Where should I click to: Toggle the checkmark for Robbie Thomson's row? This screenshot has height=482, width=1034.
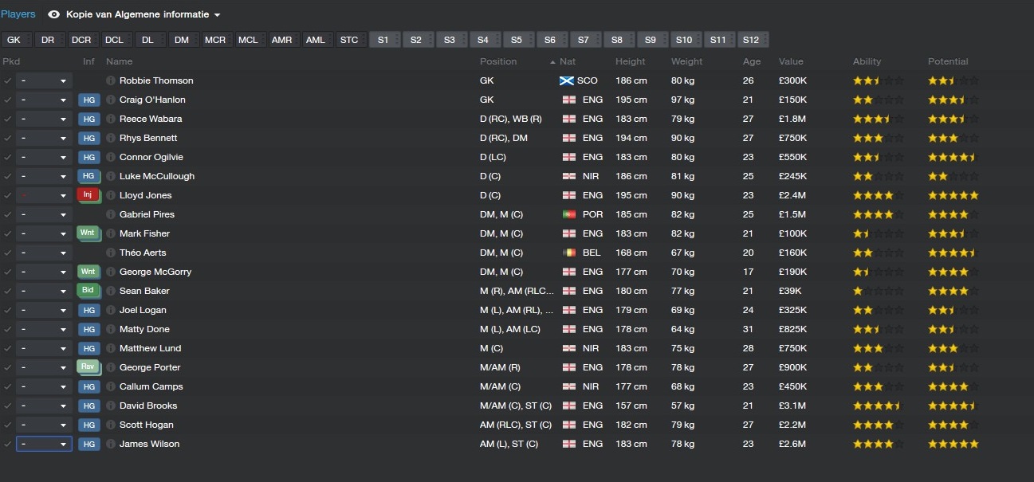pos(8,80)
